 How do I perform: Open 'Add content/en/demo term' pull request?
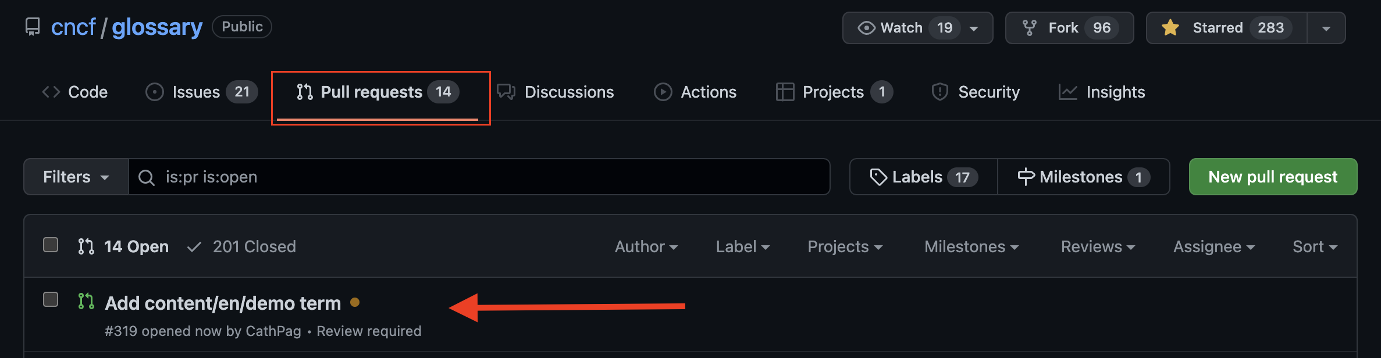(x=223, y=303)
